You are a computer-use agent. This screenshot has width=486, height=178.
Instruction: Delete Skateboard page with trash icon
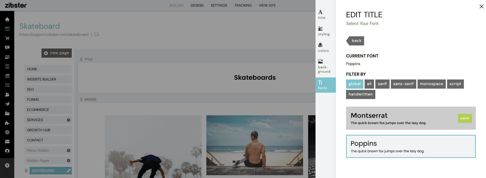[26, 171]
